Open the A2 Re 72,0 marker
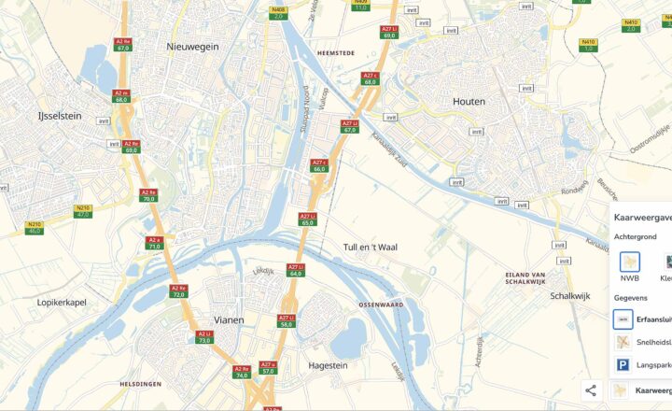The height and width of the screenshot is (411, 672). (x=178, y=291)
